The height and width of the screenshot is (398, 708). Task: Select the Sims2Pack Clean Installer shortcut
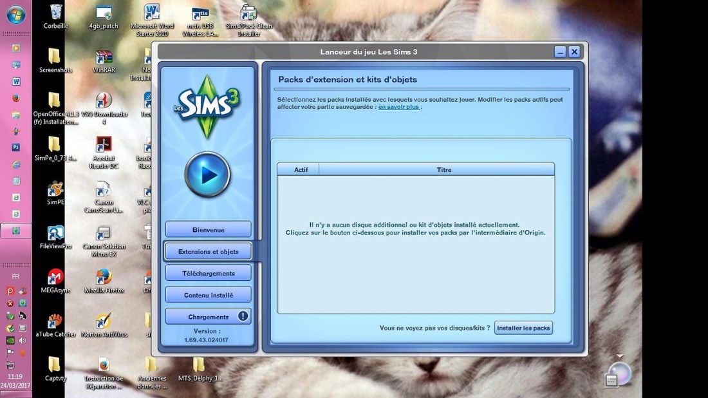click(248, 17)
